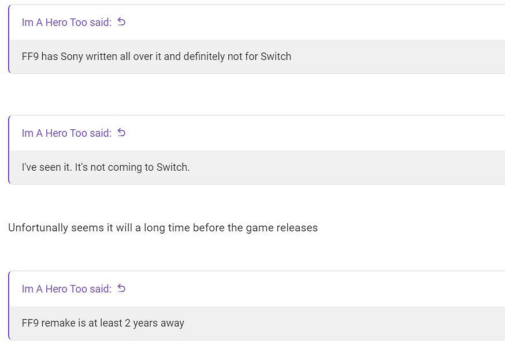Click the word 'Sony' in the first quote
This screenshot has height=360, width=505.
[72, 57]
